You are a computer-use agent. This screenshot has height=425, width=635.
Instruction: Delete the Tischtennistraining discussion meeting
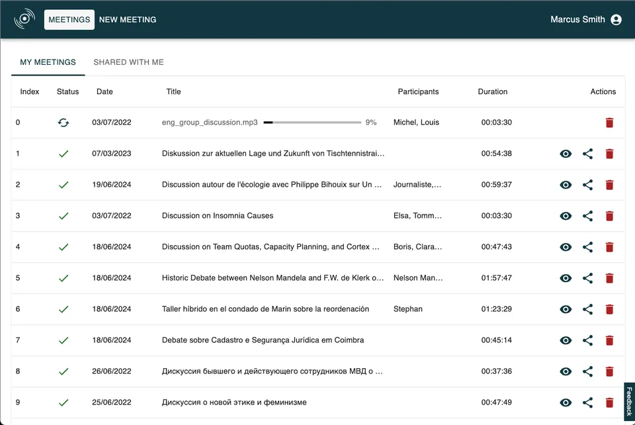coord(609,154)
